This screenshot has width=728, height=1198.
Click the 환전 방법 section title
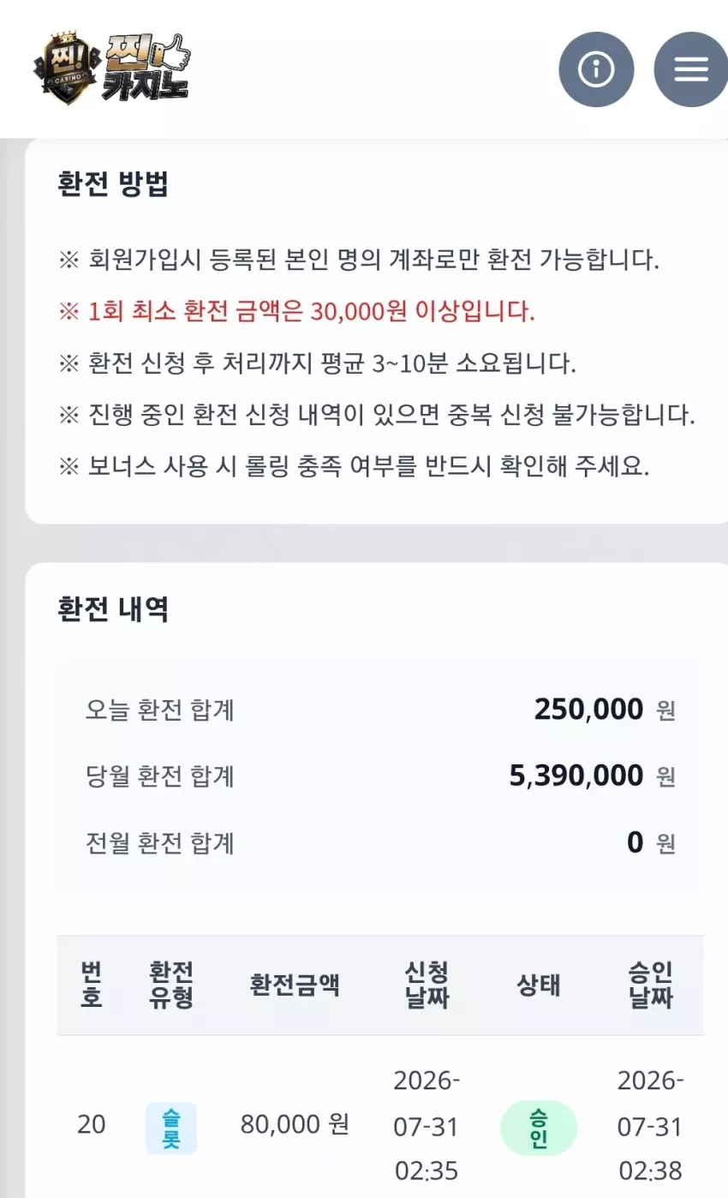[x=113, y=184]
